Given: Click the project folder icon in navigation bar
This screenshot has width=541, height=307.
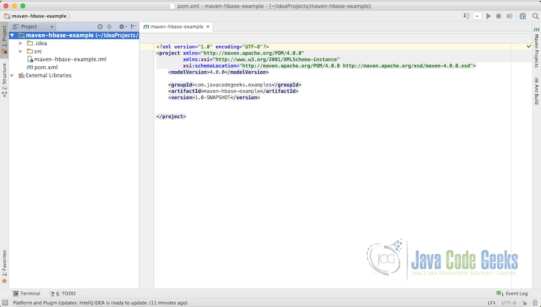Looking at the screenshot, I should point(7,16).
